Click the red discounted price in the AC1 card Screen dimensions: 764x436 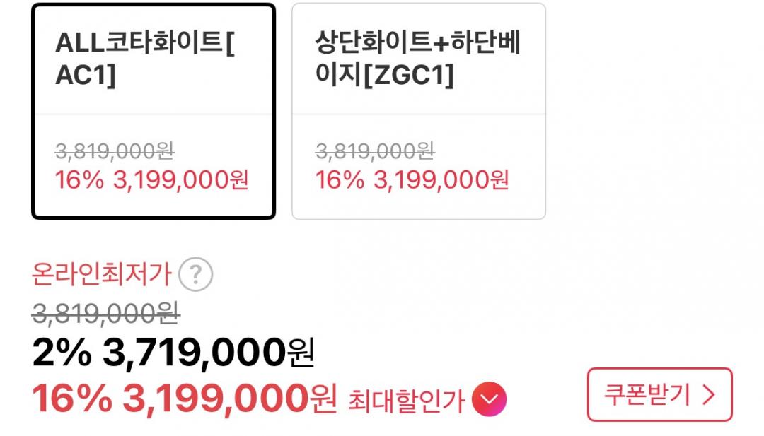tap(181, 180)
